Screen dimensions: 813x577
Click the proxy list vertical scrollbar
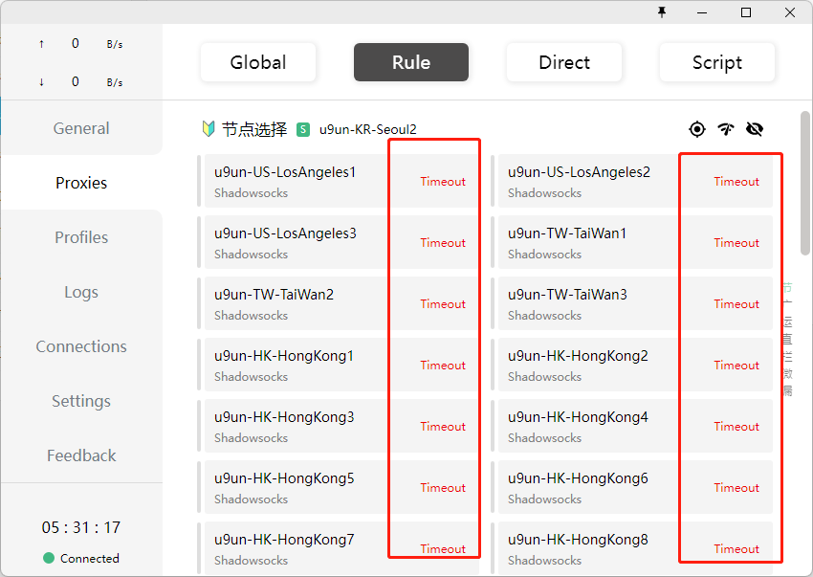(805, 183)
